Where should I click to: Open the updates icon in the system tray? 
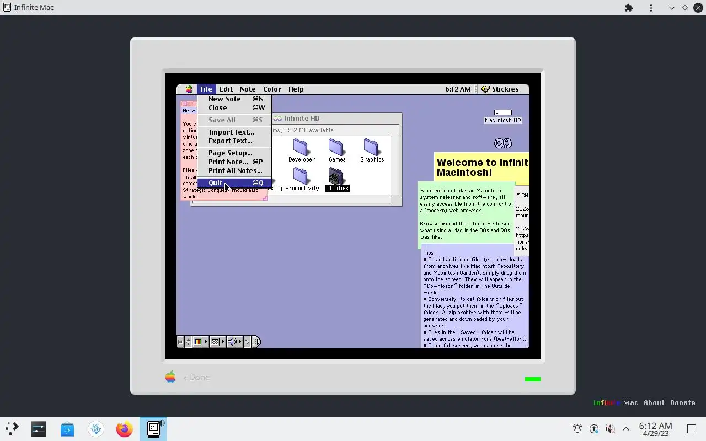tap(594, 428)
